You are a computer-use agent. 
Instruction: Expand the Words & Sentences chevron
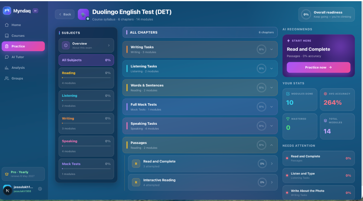point(271,87)
